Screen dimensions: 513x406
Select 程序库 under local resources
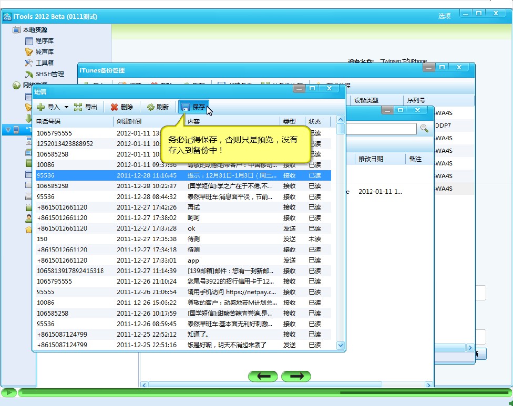44,41
